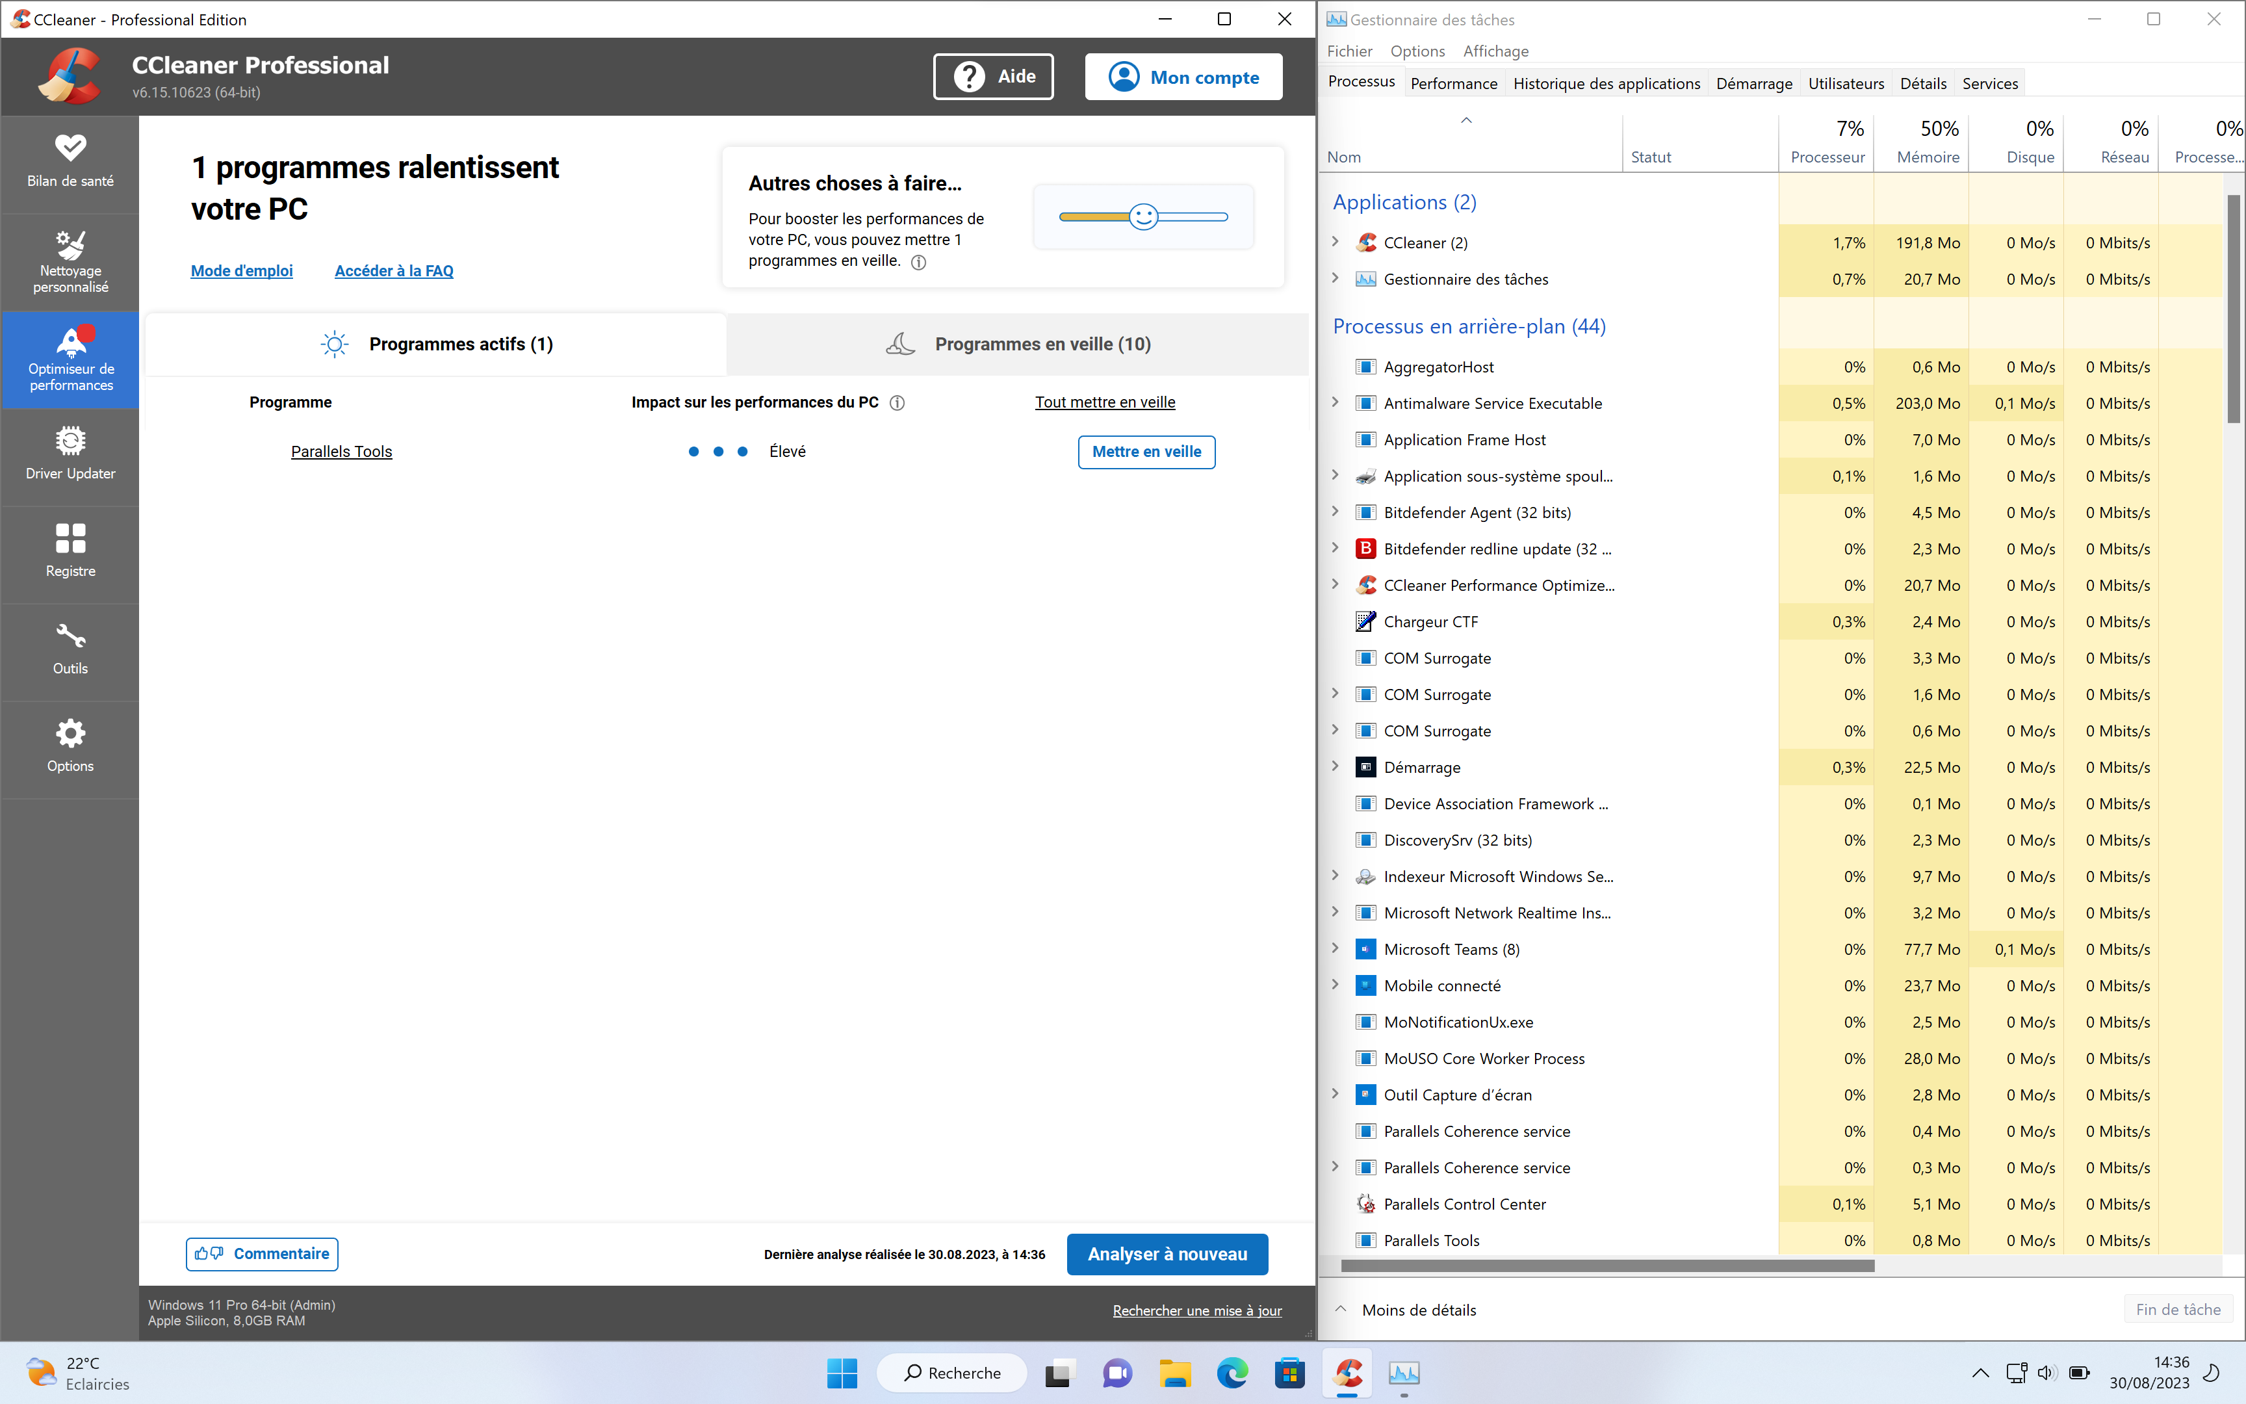Open Windows Start menu on taskbar
This screenshot has width=2246, height=1404.
(x=842, y=1372)
